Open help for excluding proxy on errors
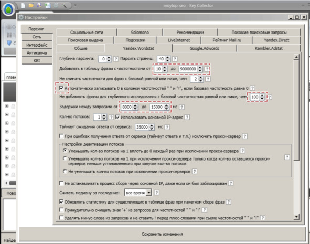Screen dimensions: 310x244 (x=245, y=136)
